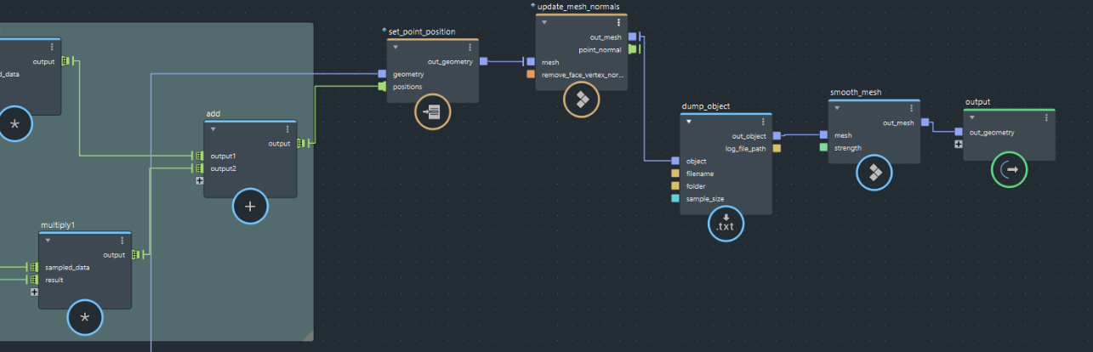This screenshot has height=352, width=1093.
Task: Open update_mesh_normals node's three-dot menu
Action: (619, 23)
